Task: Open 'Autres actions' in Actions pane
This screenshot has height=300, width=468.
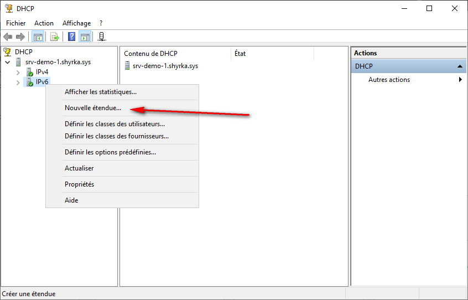Action: pos(389,80)
